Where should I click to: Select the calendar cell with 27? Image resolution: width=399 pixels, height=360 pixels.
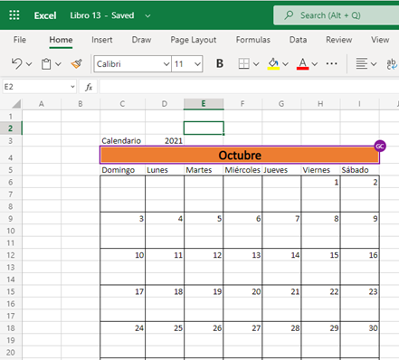click(242, 328)
